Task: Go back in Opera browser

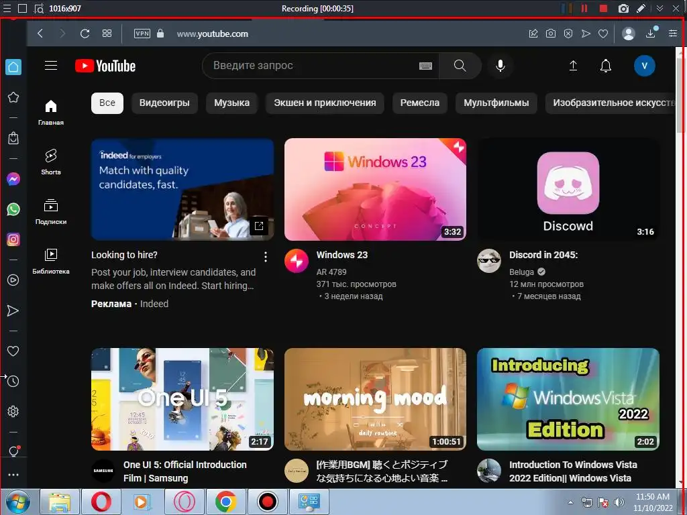Action: tap(40, 34)
